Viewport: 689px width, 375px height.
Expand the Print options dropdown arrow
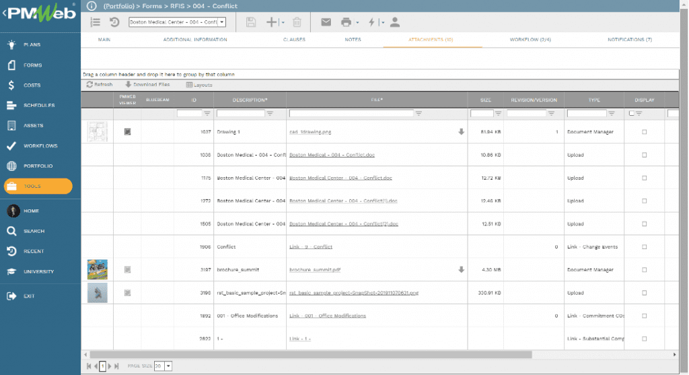(x=357, y=22)
